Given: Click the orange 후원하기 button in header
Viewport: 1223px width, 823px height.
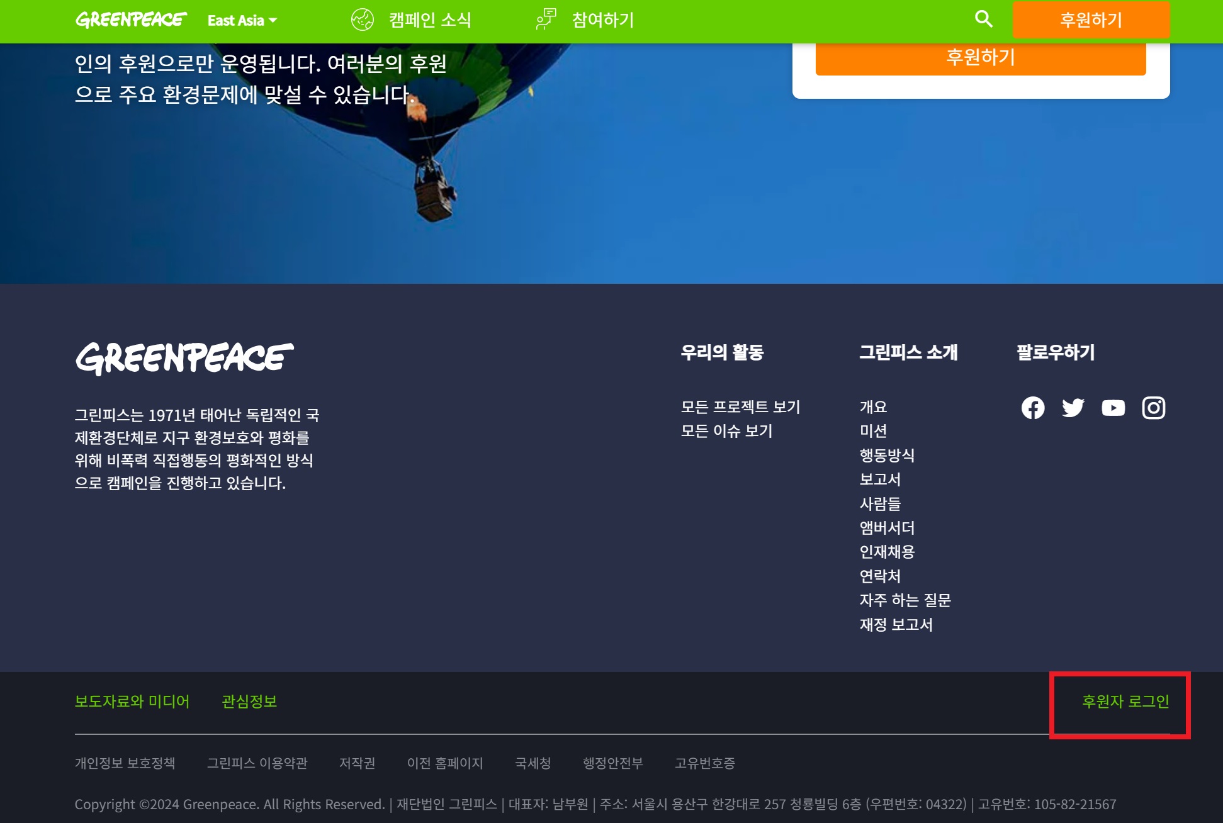Looking at the screenshot, I should (x=1091, y=20).
